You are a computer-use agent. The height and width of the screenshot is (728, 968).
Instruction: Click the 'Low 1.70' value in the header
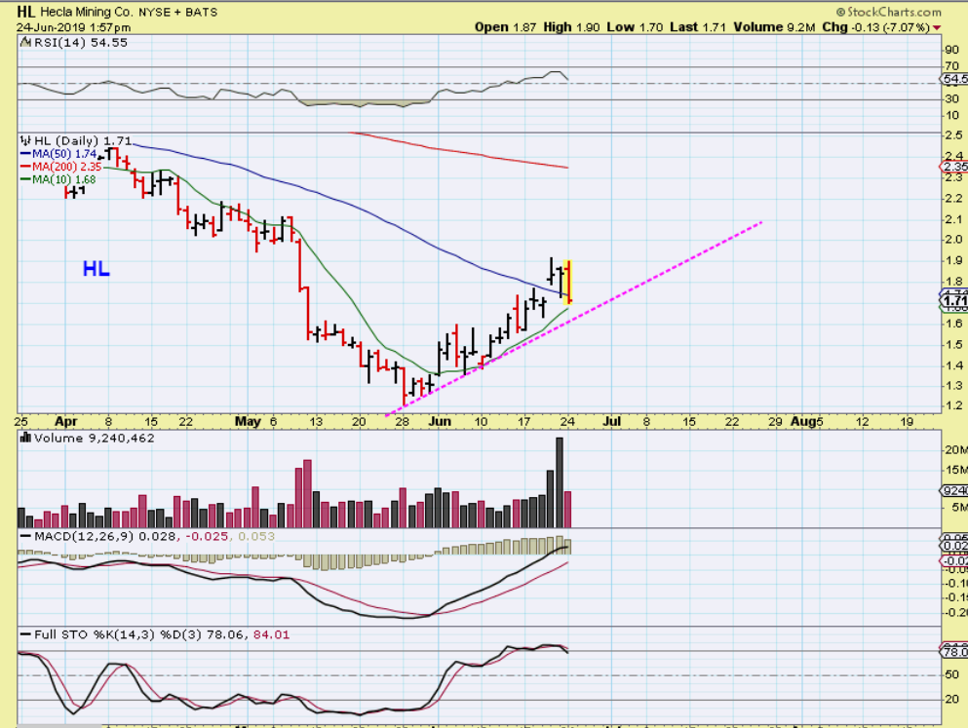635,27
